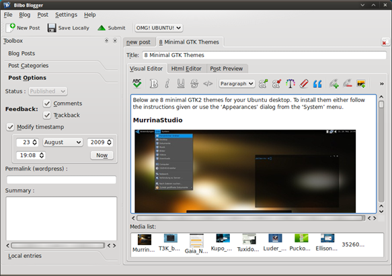Click the New Post toolbar icon
The image size is (392, 276).
click(11, 28)
